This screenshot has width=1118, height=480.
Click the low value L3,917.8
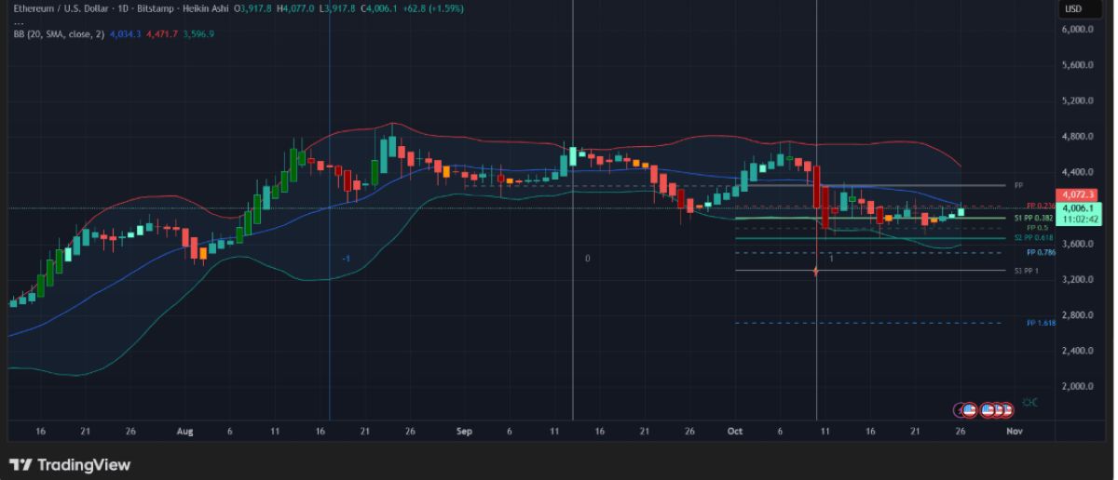tap(337, 8)
